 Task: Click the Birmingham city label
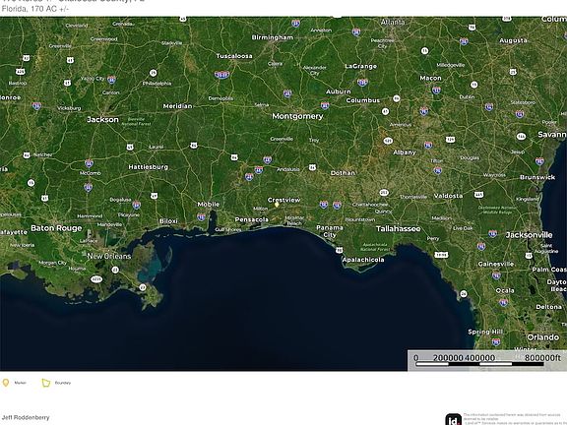click(x=273, y=37)
